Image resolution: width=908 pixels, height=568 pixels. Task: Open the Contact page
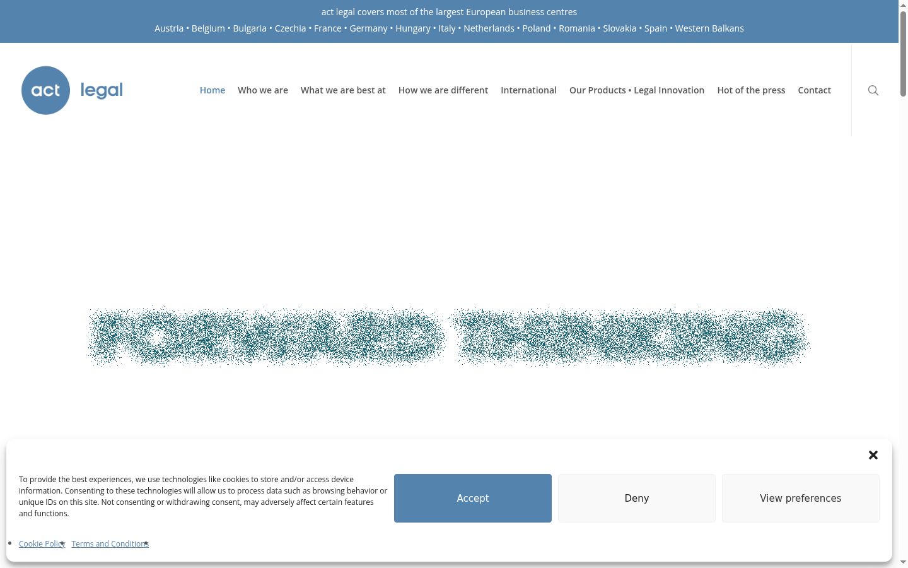pos(814,90)
